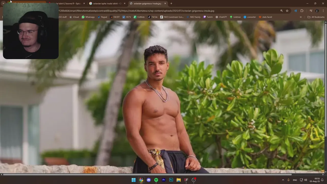Show hidden system tray icons
327x184 pixels.
[283, 180]
